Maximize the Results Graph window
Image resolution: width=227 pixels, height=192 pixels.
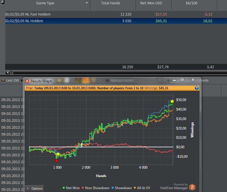[182, 80]
